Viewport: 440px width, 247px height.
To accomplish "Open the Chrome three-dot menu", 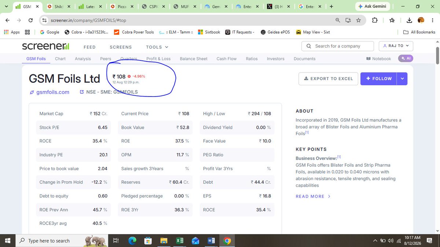I will pyautogui.click(x=432, y=20).
